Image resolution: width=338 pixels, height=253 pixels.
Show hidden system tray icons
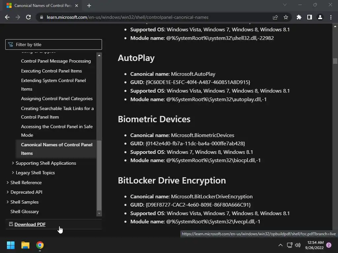281,245
